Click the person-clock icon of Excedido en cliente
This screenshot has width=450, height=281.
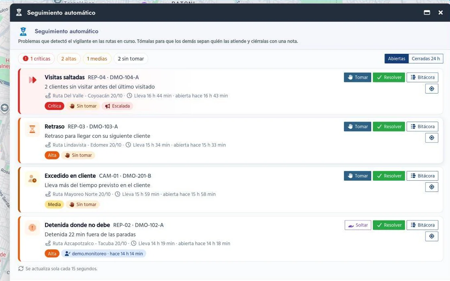(32, 179)
